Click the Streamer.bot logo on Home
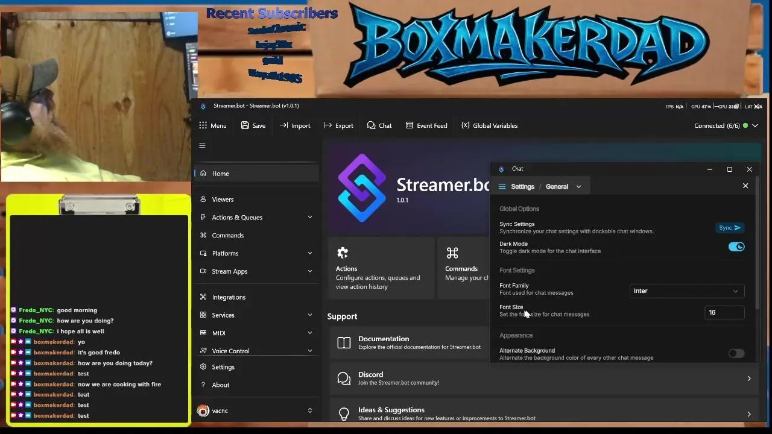 362,188
